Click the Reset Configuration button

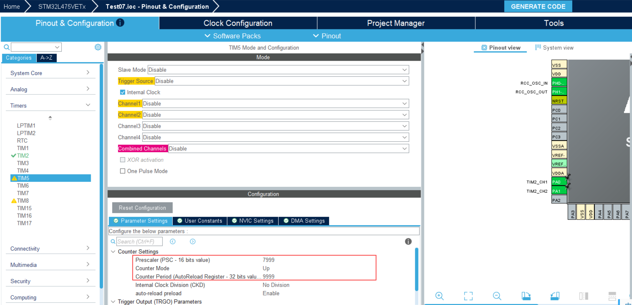(x=142, y=208)
